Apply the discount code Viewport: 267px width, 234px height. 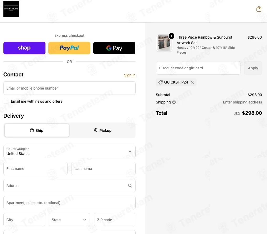[x=253, y=68]
